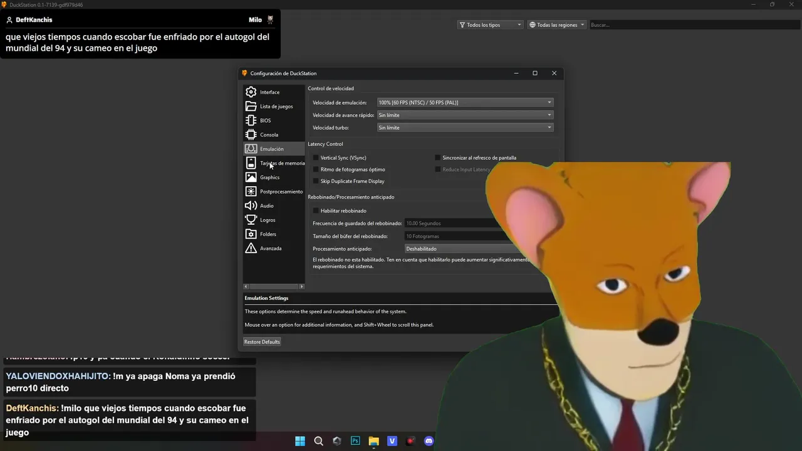Open the Windows Start menu
The image size is (802, 451).
pos(300,441)
